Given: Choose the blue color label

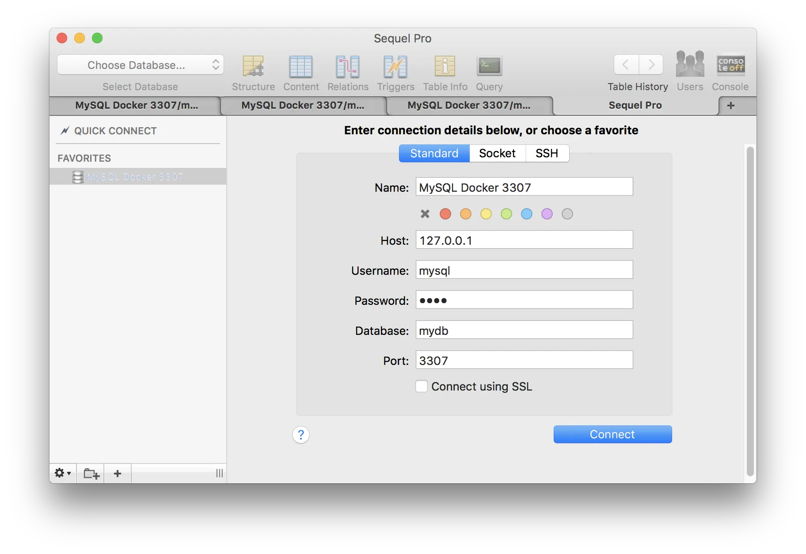Looking at the screenshot, I should [527, 214].
